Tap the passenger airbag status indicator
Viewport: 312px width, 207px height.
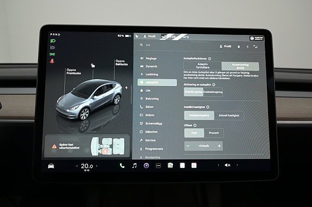click(257, 38)
